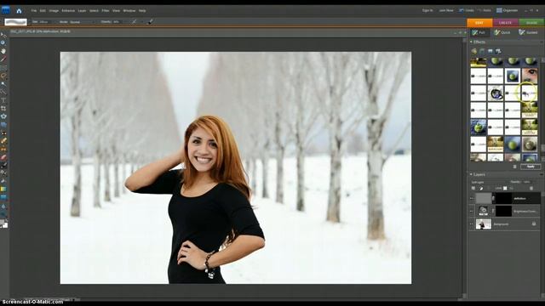Show Layer Styles in Effects panel
This screenshot has width=545, height=306.
coord(482,51)
